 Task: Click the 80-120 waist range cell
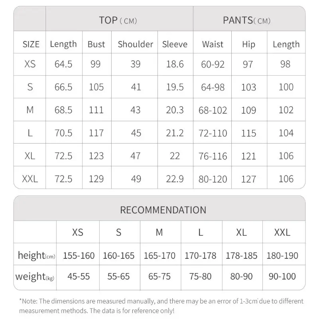[x=213, y=179]
